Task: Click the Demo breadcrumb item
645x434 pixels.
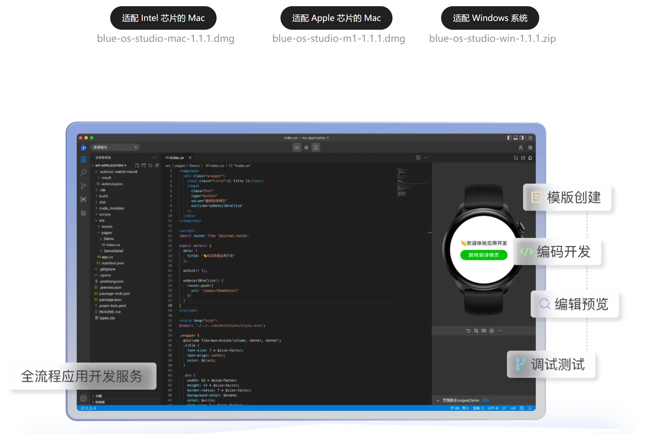Action: point(194,165)
